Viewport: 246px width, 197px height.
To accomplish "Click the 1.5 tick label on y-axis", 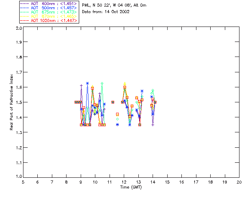I will [18, 102].
